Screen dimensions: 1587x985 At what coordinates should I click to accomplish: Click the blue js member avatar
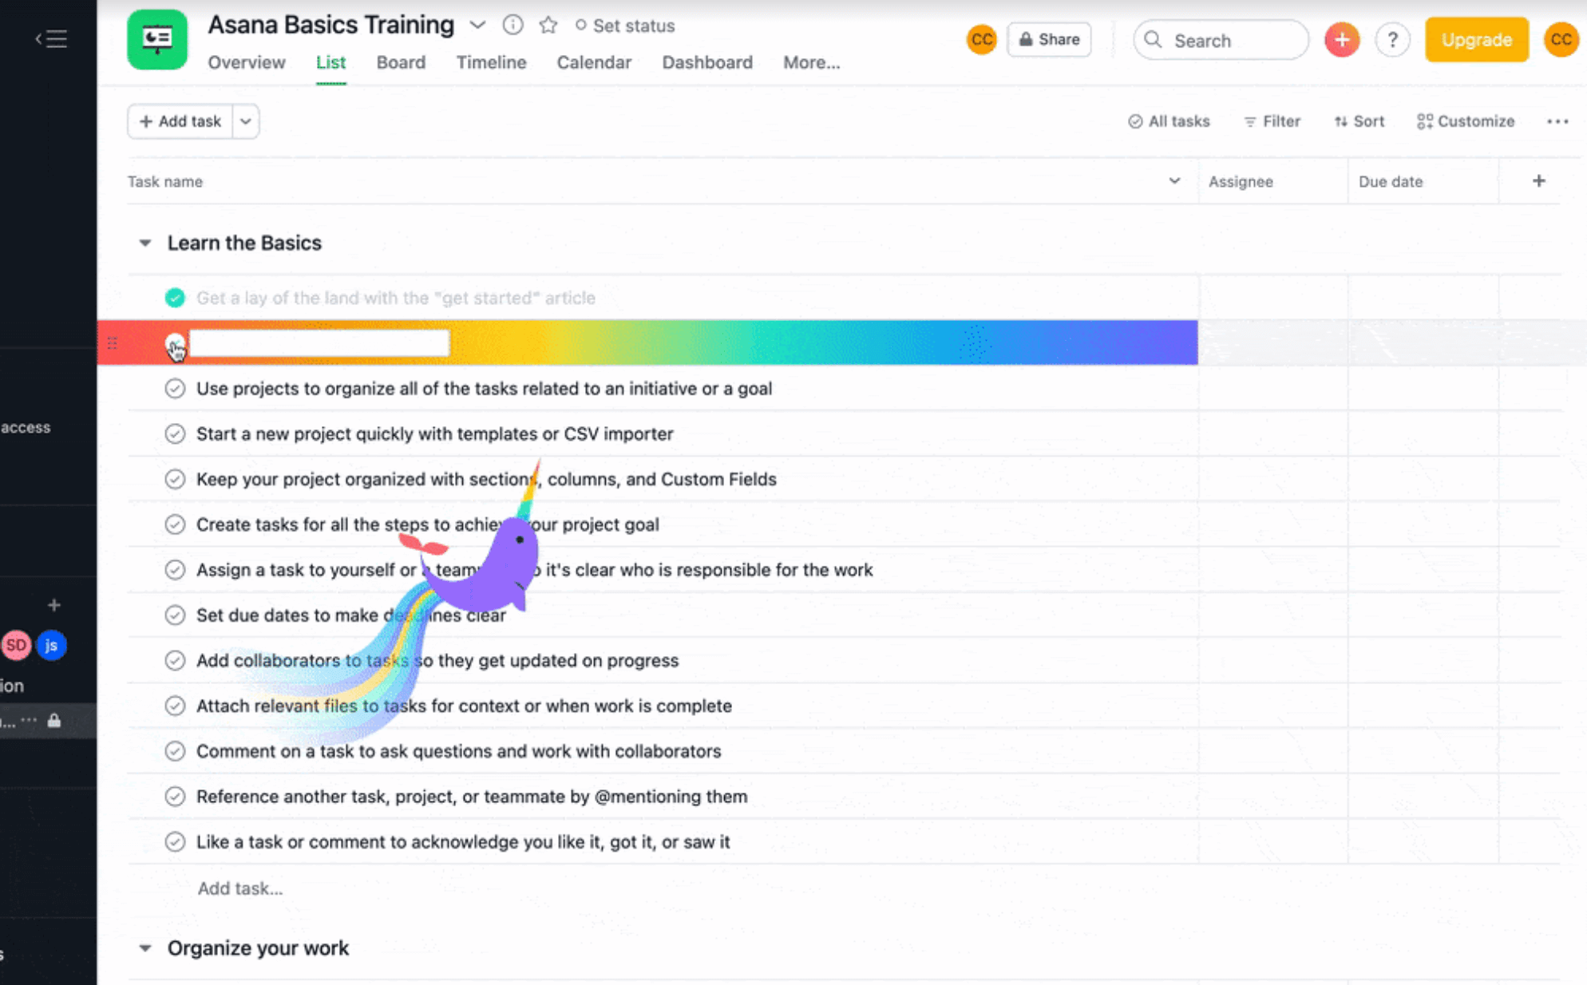[52, 645]
